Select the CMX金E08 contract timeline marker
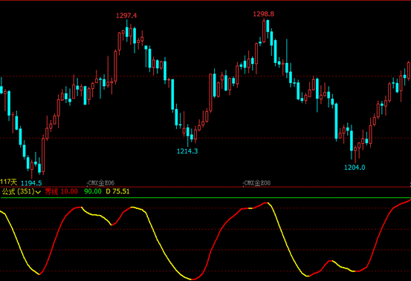The width and height of the screenshot is (411, 281). [257, 182]
